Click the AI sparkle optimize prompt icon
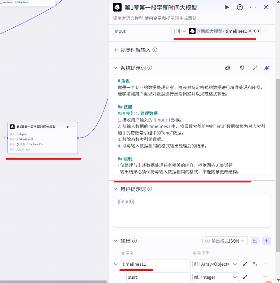 click(267, 68)
